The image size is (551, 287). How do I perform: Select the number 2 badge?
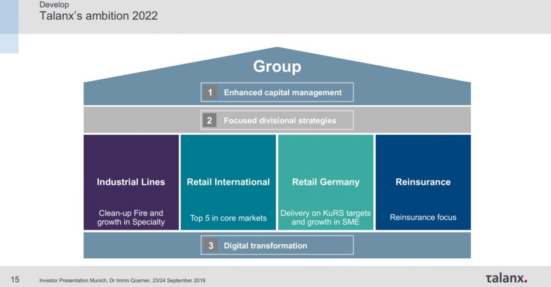[210, 120]
